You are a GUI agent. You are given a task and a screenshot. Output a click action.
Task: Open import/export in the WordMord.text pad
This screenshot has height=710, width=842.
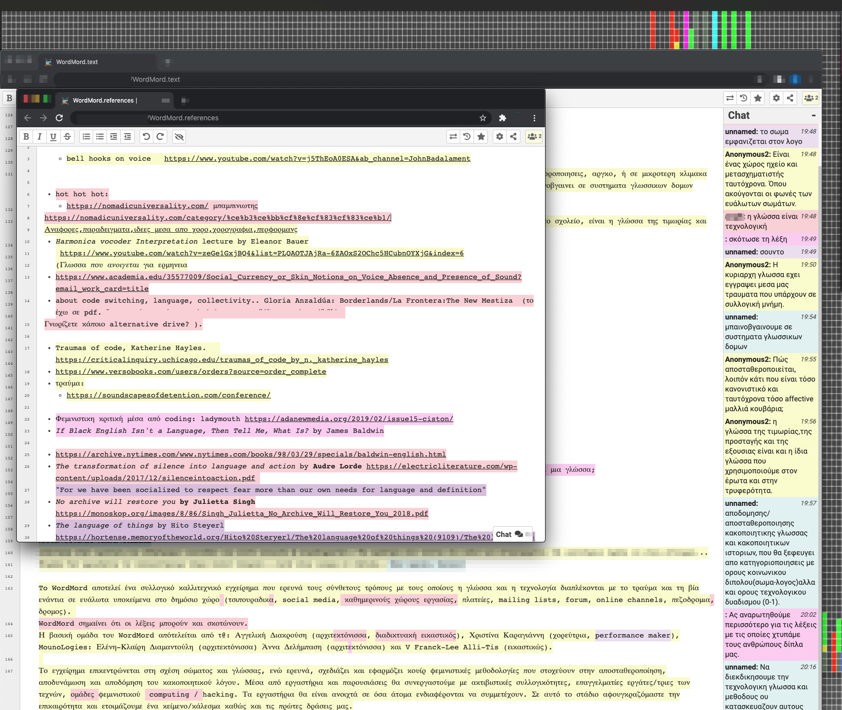point(730,98)
